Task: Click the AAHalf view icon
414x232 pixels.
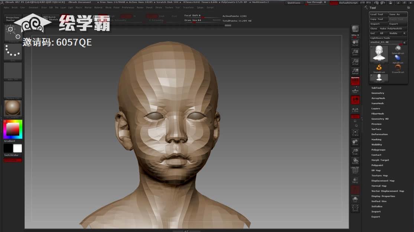Action: pyautogui.click(x=355, y=71)
